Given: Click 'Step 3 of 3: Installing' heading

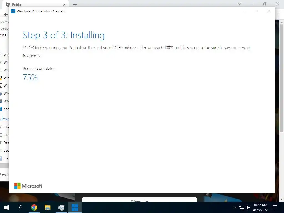Looking at the screenshot, I should (x=64, y=35).
